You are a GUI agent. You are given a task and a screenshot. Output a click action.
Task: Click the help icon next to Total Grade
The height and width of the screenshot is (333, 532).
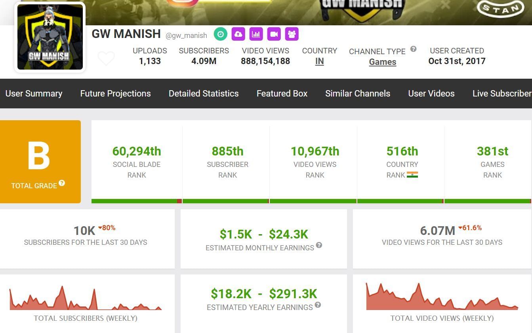click(x=62, y=183)
